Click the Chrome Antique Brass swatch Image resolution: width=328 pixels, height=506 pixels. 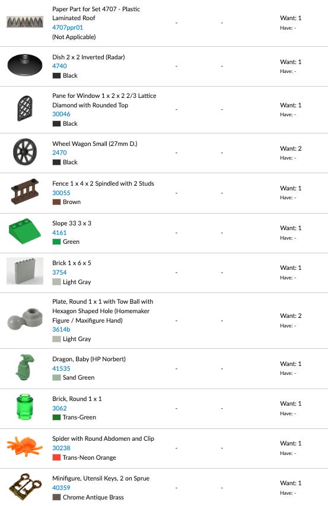coord(56,497)
